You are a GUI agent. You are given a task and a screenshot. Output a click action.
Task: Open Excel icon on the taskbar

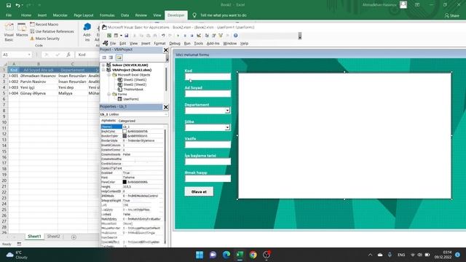coord(240,255)
